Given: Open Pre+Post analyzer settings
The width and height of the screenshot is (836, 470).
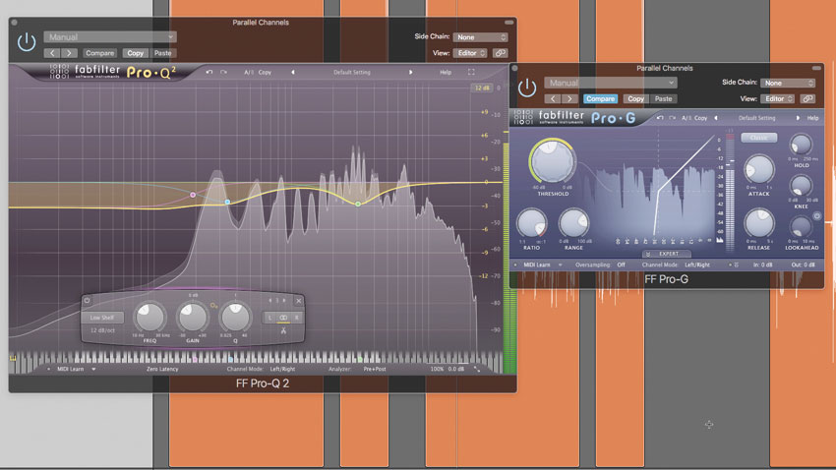Looking at the screenshot, I should 375,369.
